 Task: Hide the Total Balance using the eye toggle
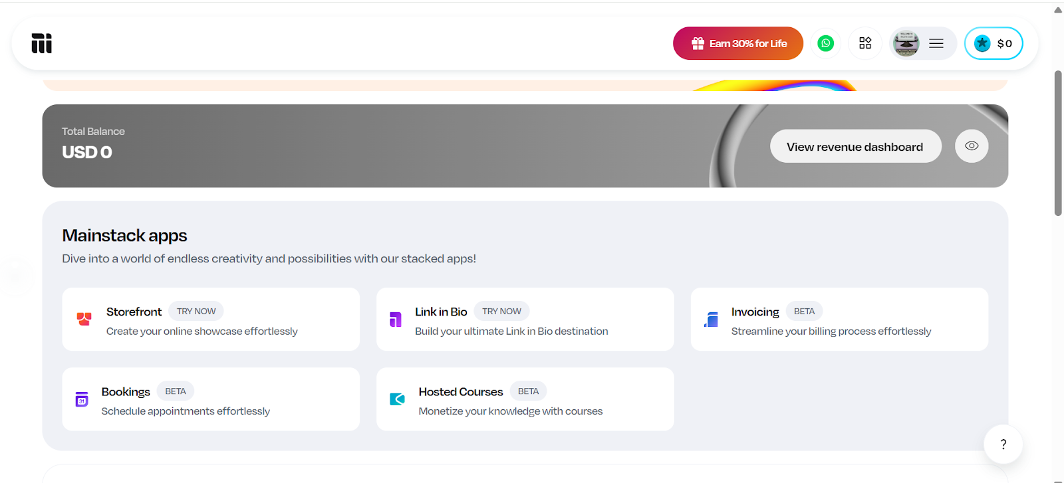[x=971, y=145]
